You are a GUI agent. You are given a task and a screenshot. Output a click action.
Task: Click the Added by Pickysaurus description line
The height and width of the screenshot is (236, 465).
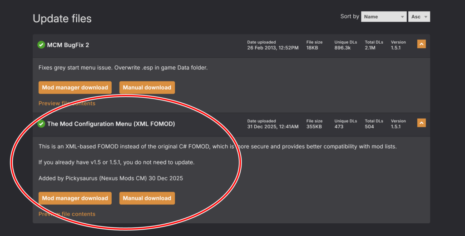pos(111,178)
